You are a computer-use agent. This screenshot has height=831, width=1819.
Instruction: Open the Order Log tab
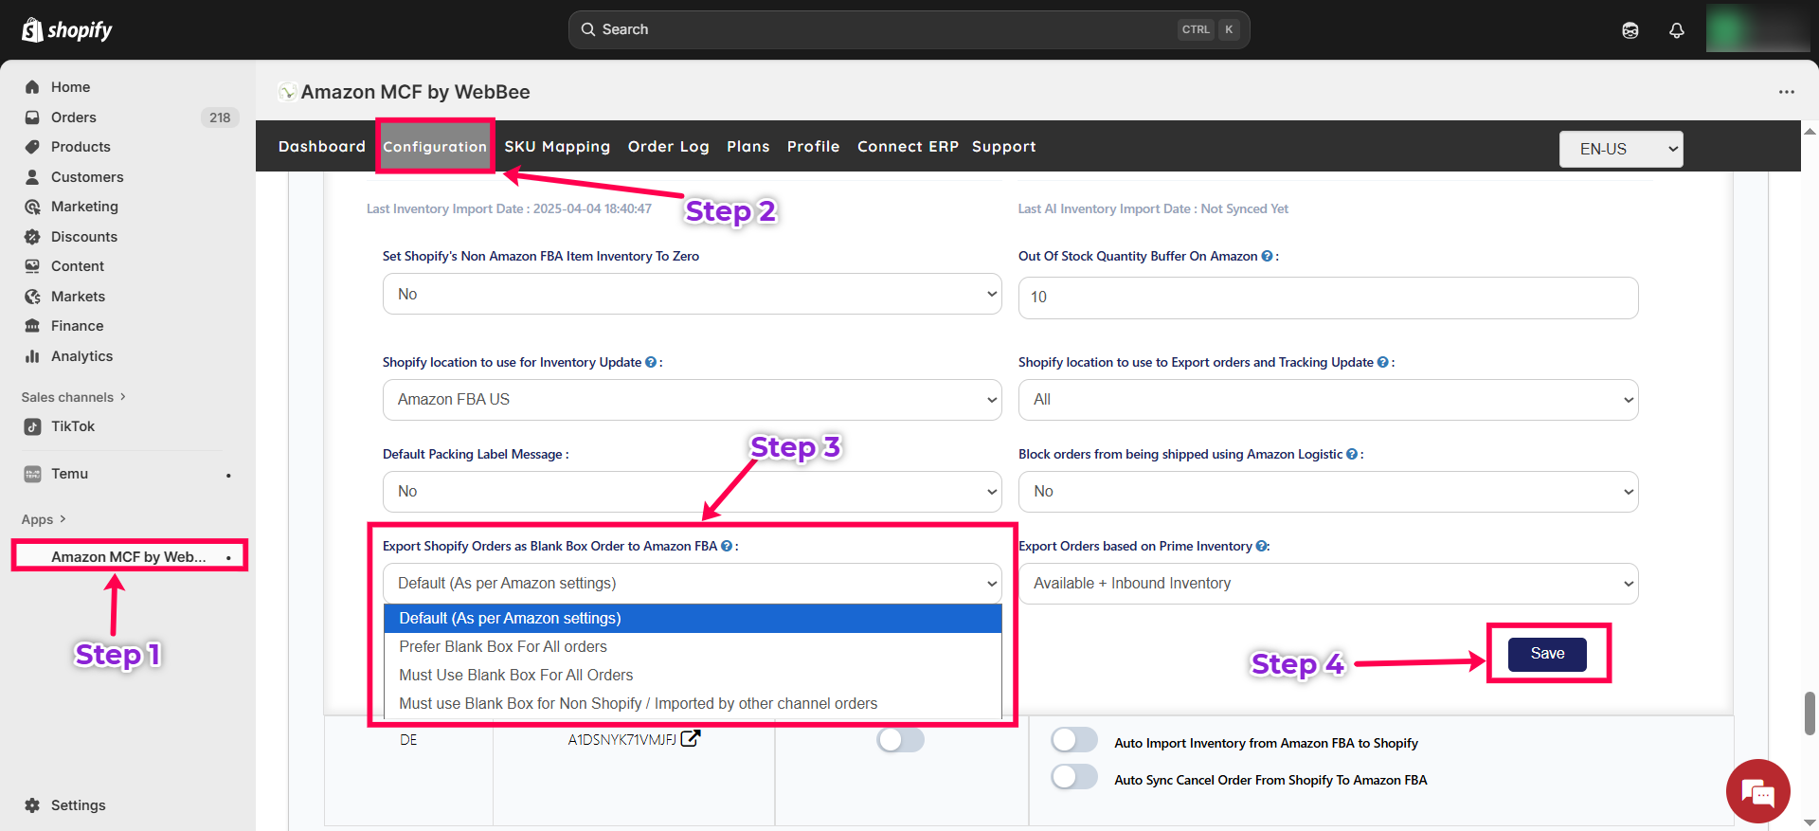point(668,147)
